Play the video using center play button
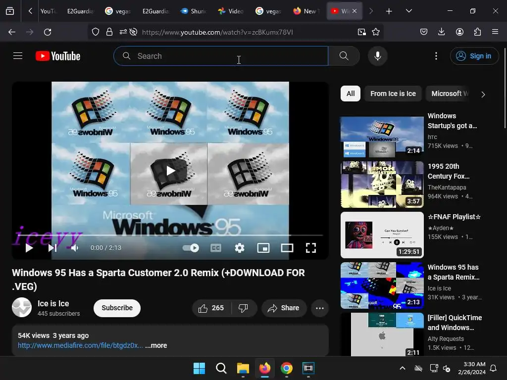 (x=170, y=171)
